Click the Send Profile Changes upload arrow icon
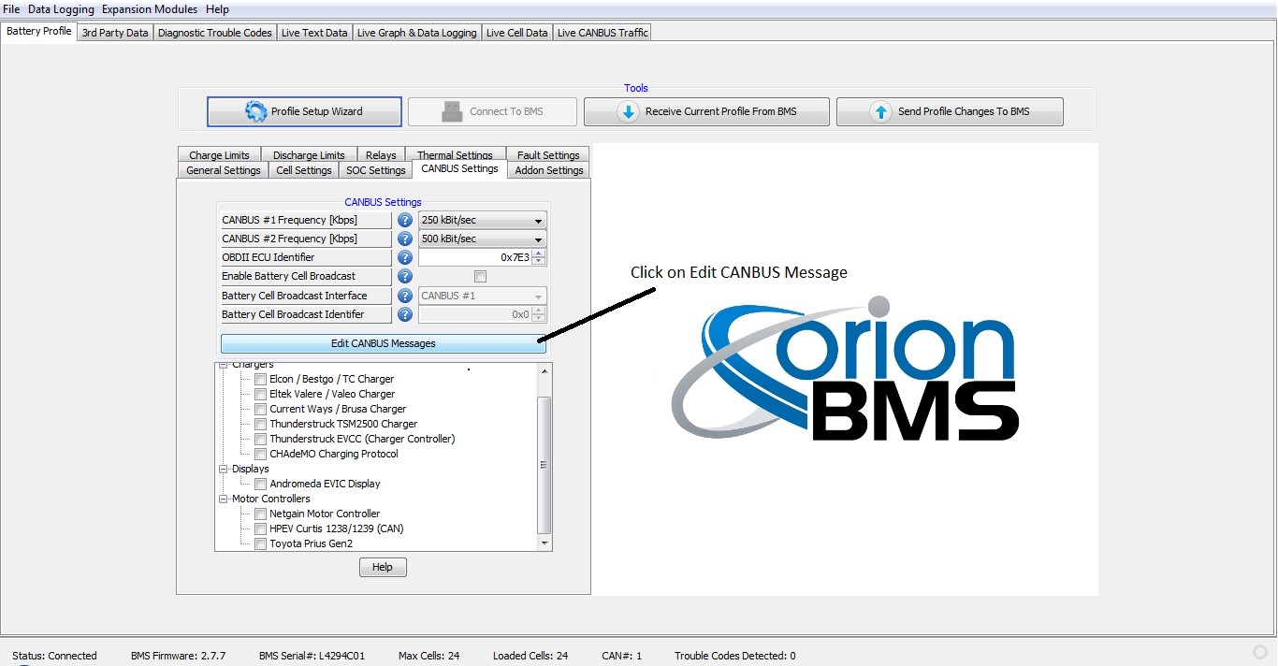Viewport: 1278px width, 666px height. click(880, 111)
